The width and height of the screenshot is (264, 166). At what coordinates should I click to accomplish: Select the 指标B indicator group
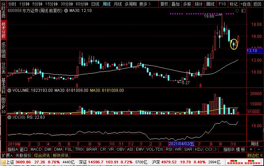[x=229, y=149]
